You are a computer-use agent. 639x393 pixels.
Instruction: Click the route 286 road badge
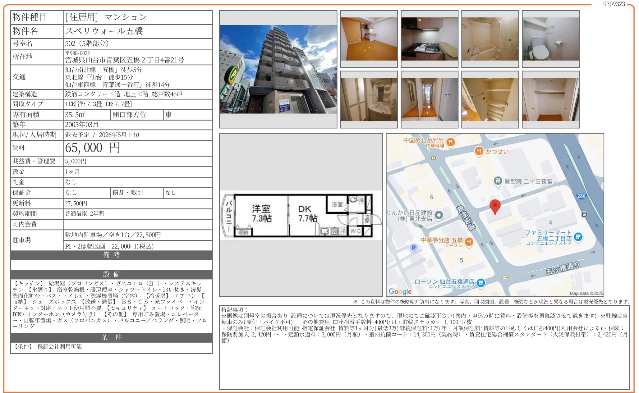(x=581, y=196)
